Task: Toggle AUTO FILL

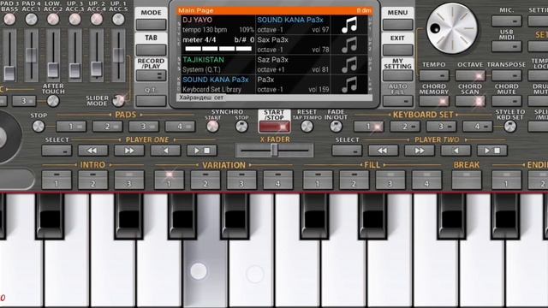Action: tap(397, 101)
